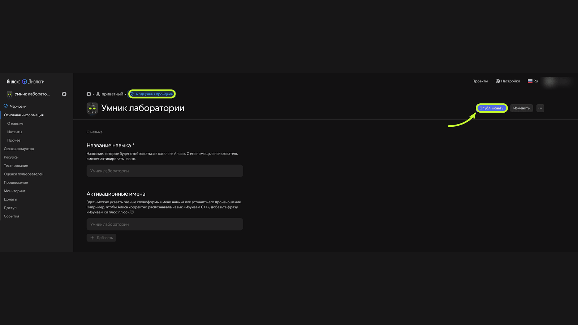Open Продвижение section
This screenshot has width=578, height=325.
point(16,182)
